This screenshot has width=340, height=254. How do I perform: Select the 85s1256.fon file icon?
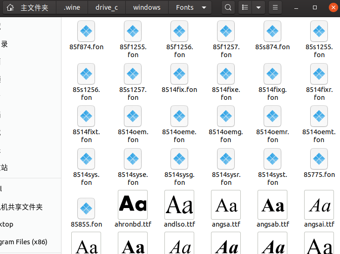[86, 74]
